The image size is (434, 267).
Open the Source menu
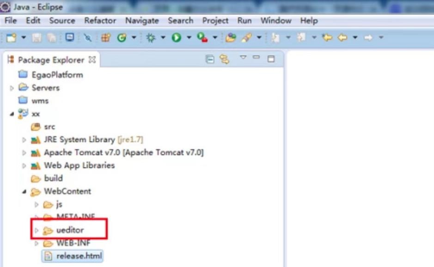coord(62,20)
